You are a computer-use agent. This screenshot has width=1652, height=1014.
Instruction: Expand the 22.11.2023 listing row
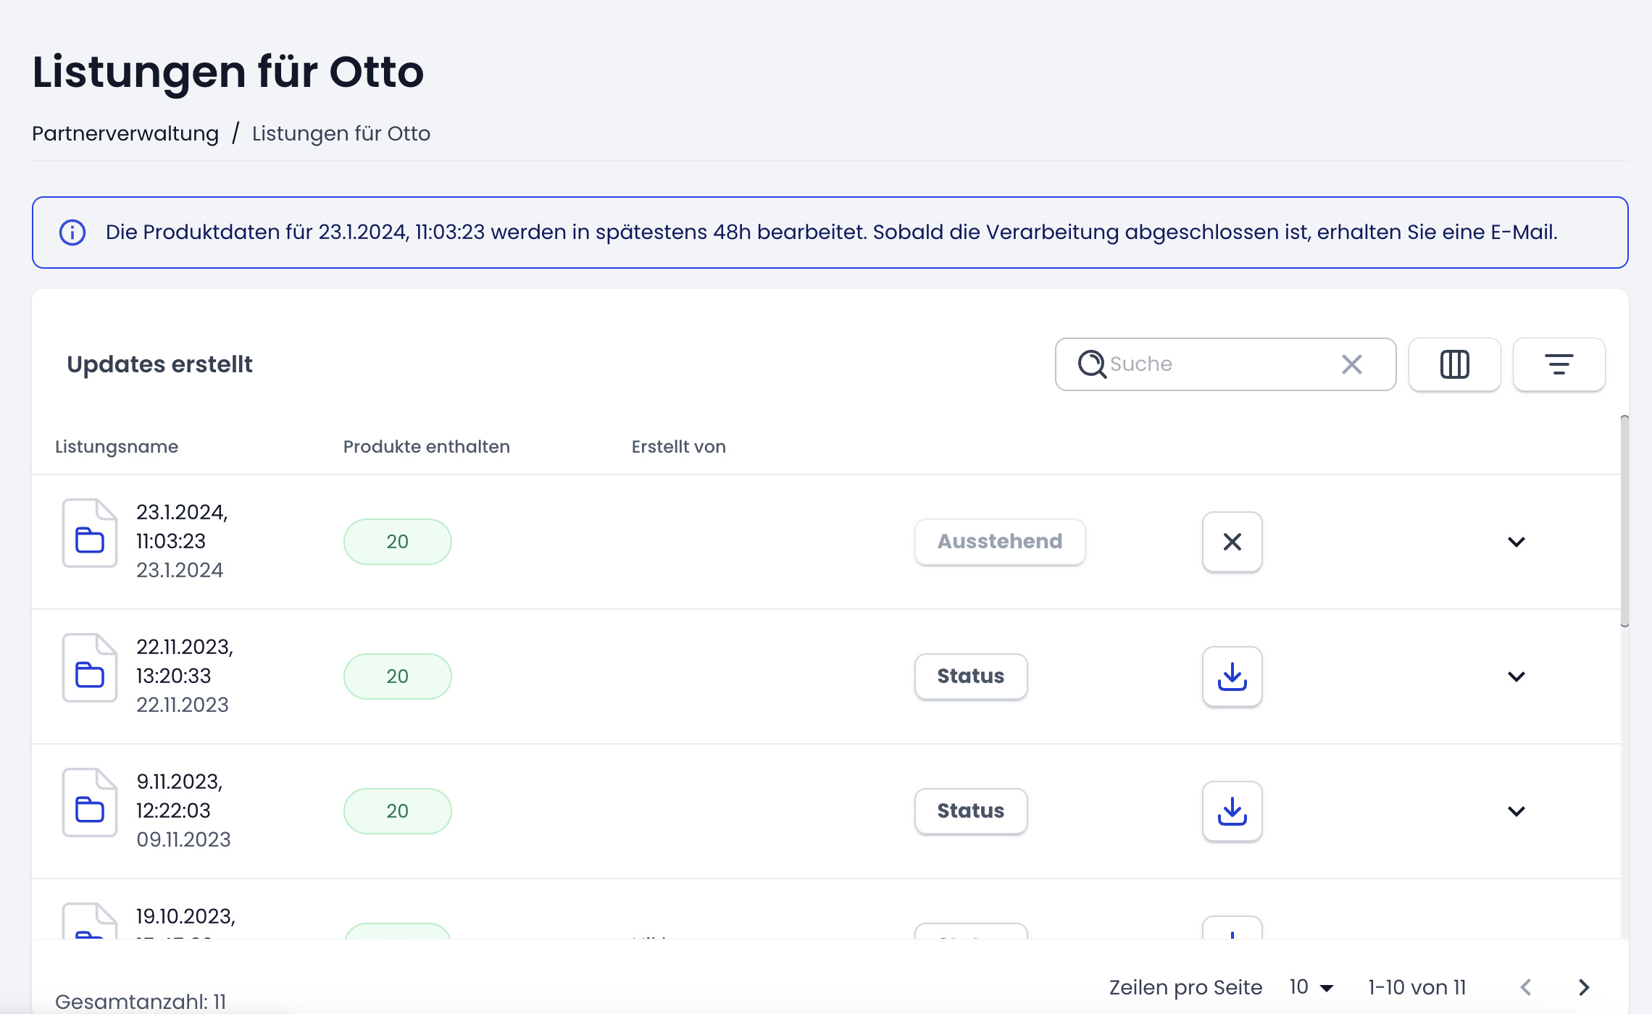pos(1516,676)
